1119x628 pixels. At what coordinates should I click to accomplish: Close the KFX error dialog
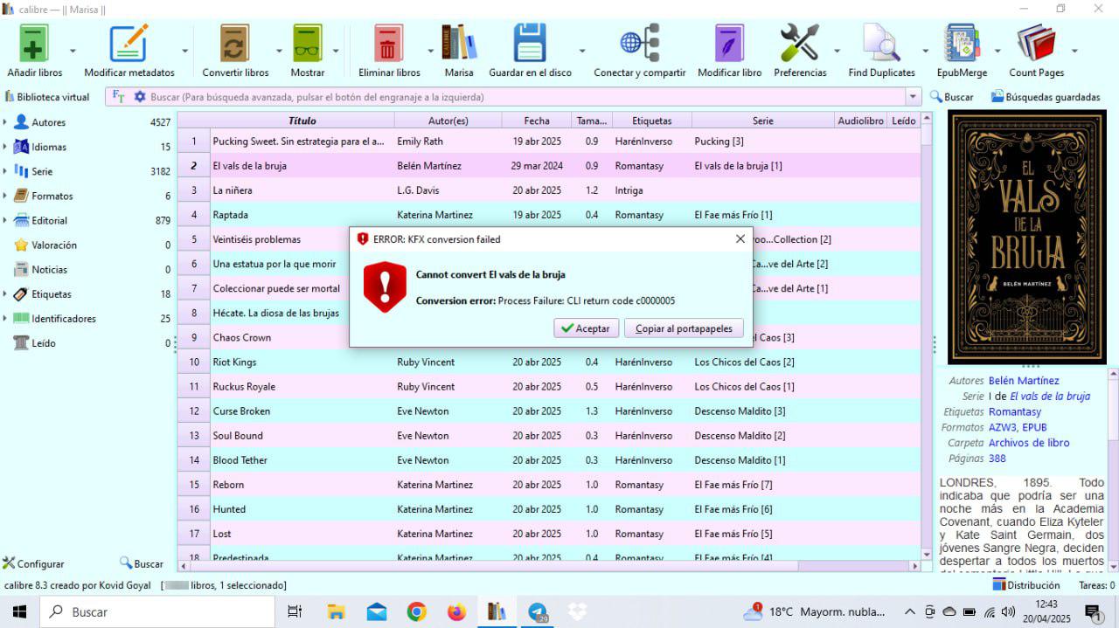point(740,238)
